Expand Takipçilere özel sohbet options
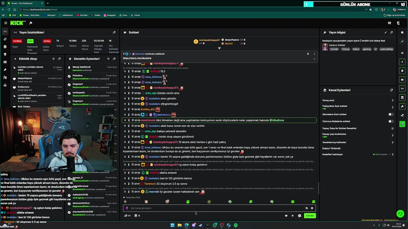This screenshot has height=229, width=408. (392, 107)
